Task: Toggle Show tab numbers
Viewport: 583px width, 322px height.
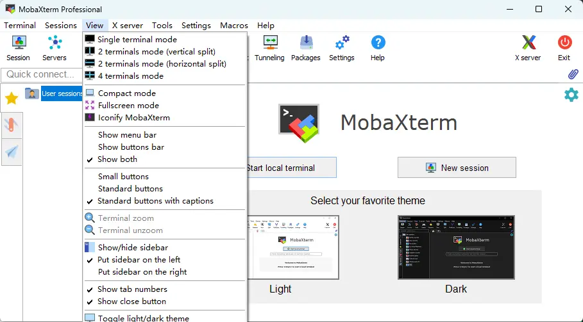Action: 165,289
